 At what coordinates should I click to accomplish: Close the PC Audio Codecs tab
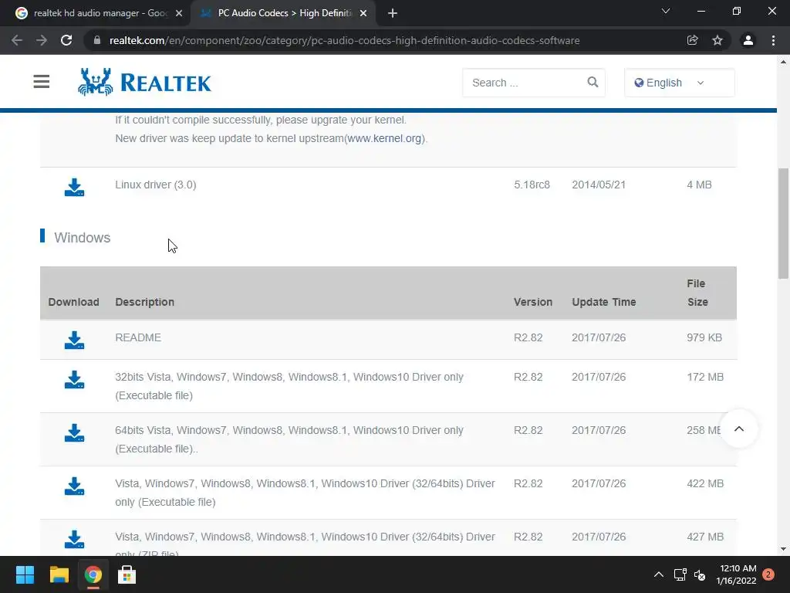pos(363,13)
